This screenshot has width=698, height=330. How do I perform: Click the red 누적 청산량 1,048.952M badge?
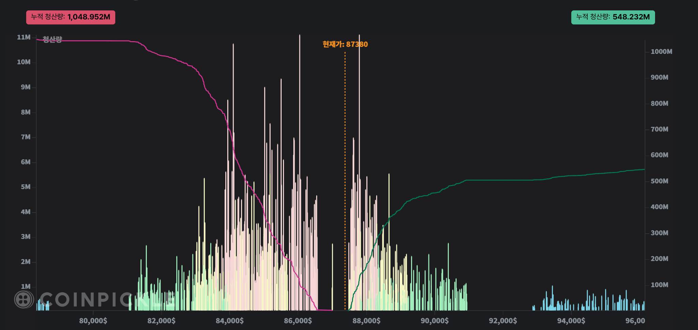tap(71, 17)
